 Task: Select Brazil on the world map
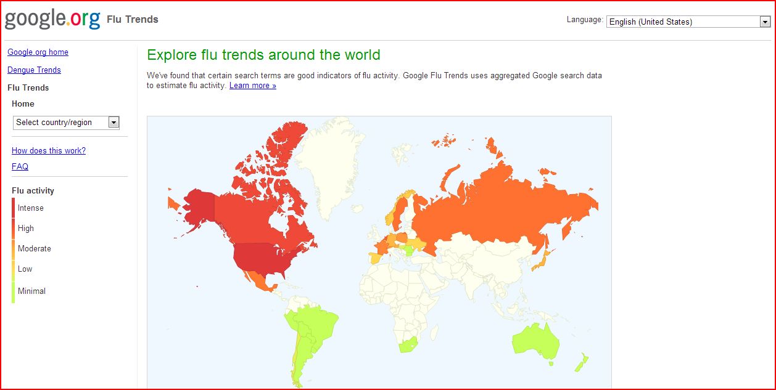[318, 322]
